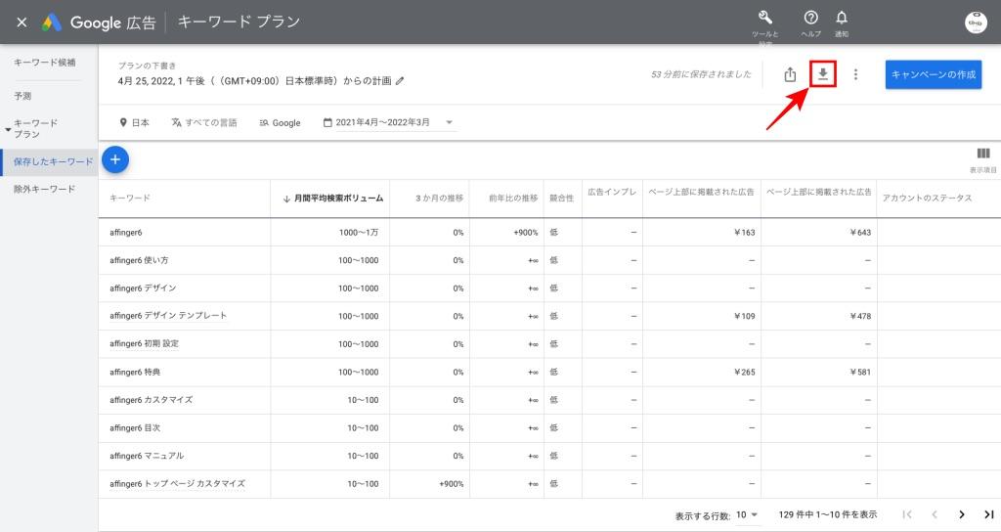Click the ¥581 bid value

pos(860,372)
